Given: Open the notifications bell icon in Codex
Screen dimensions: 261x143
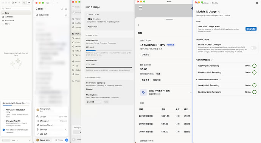Looking at the screenshot, I should pos(66,9).
